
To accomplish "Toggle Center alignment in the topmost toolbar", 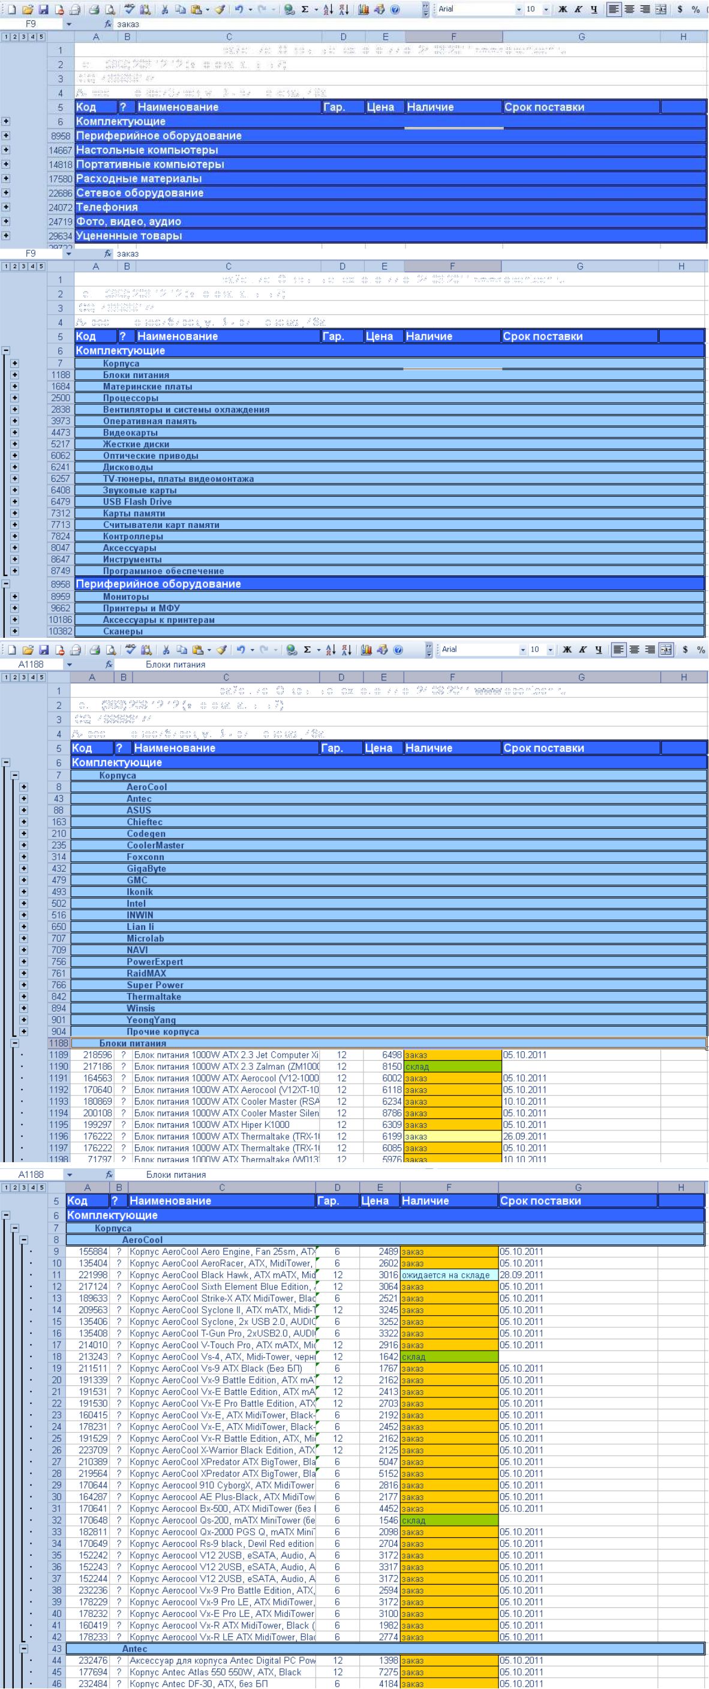I will click(x=630, y=9).
